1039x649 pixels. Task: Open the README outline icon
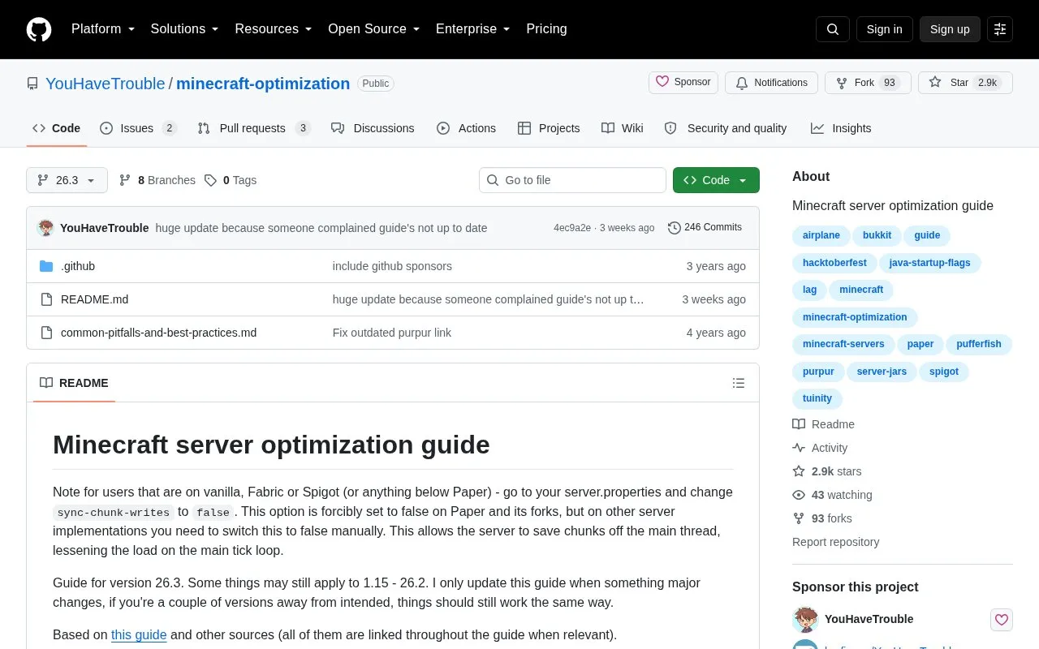(739, 383)
